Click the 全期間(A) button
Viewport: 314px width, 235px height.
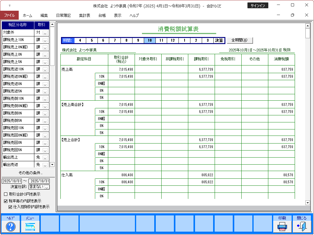coord(239,40)
